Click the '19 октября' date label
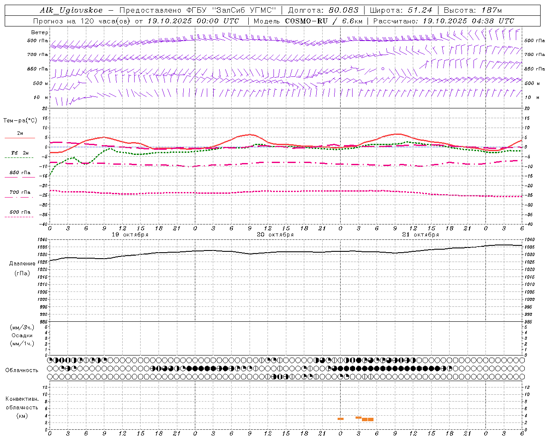This screenshot has width=547, height=437. 130,235
